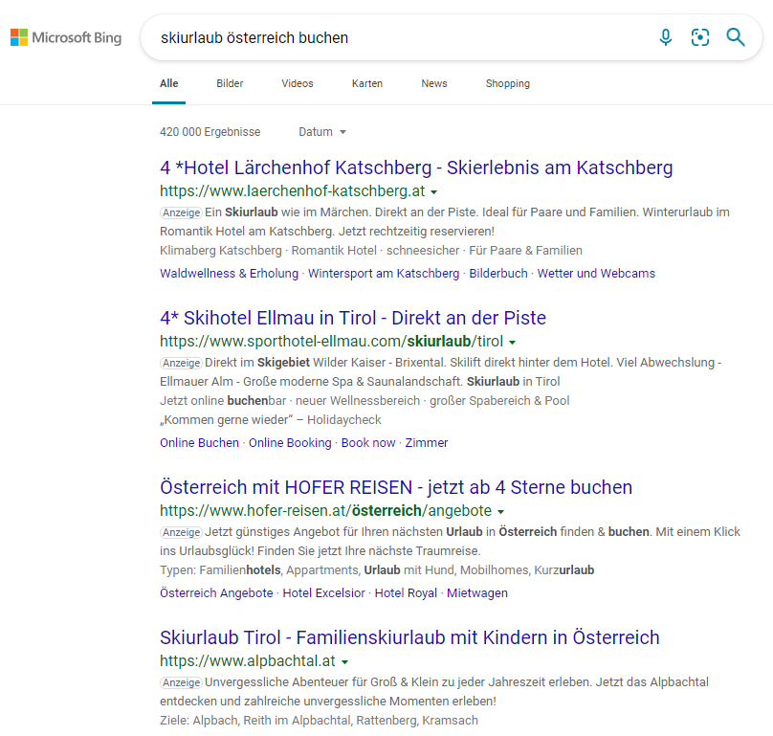The width and height of the screenshot is (773, 736).
Task: Click the 420 000 Ergebnisse count text
Action: (210, 132)
